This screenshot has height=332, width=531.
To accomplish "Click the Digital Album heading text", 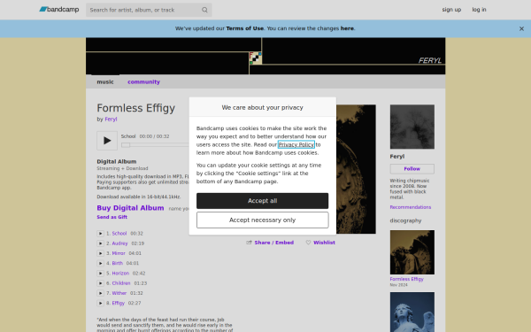I will point(117,162).
